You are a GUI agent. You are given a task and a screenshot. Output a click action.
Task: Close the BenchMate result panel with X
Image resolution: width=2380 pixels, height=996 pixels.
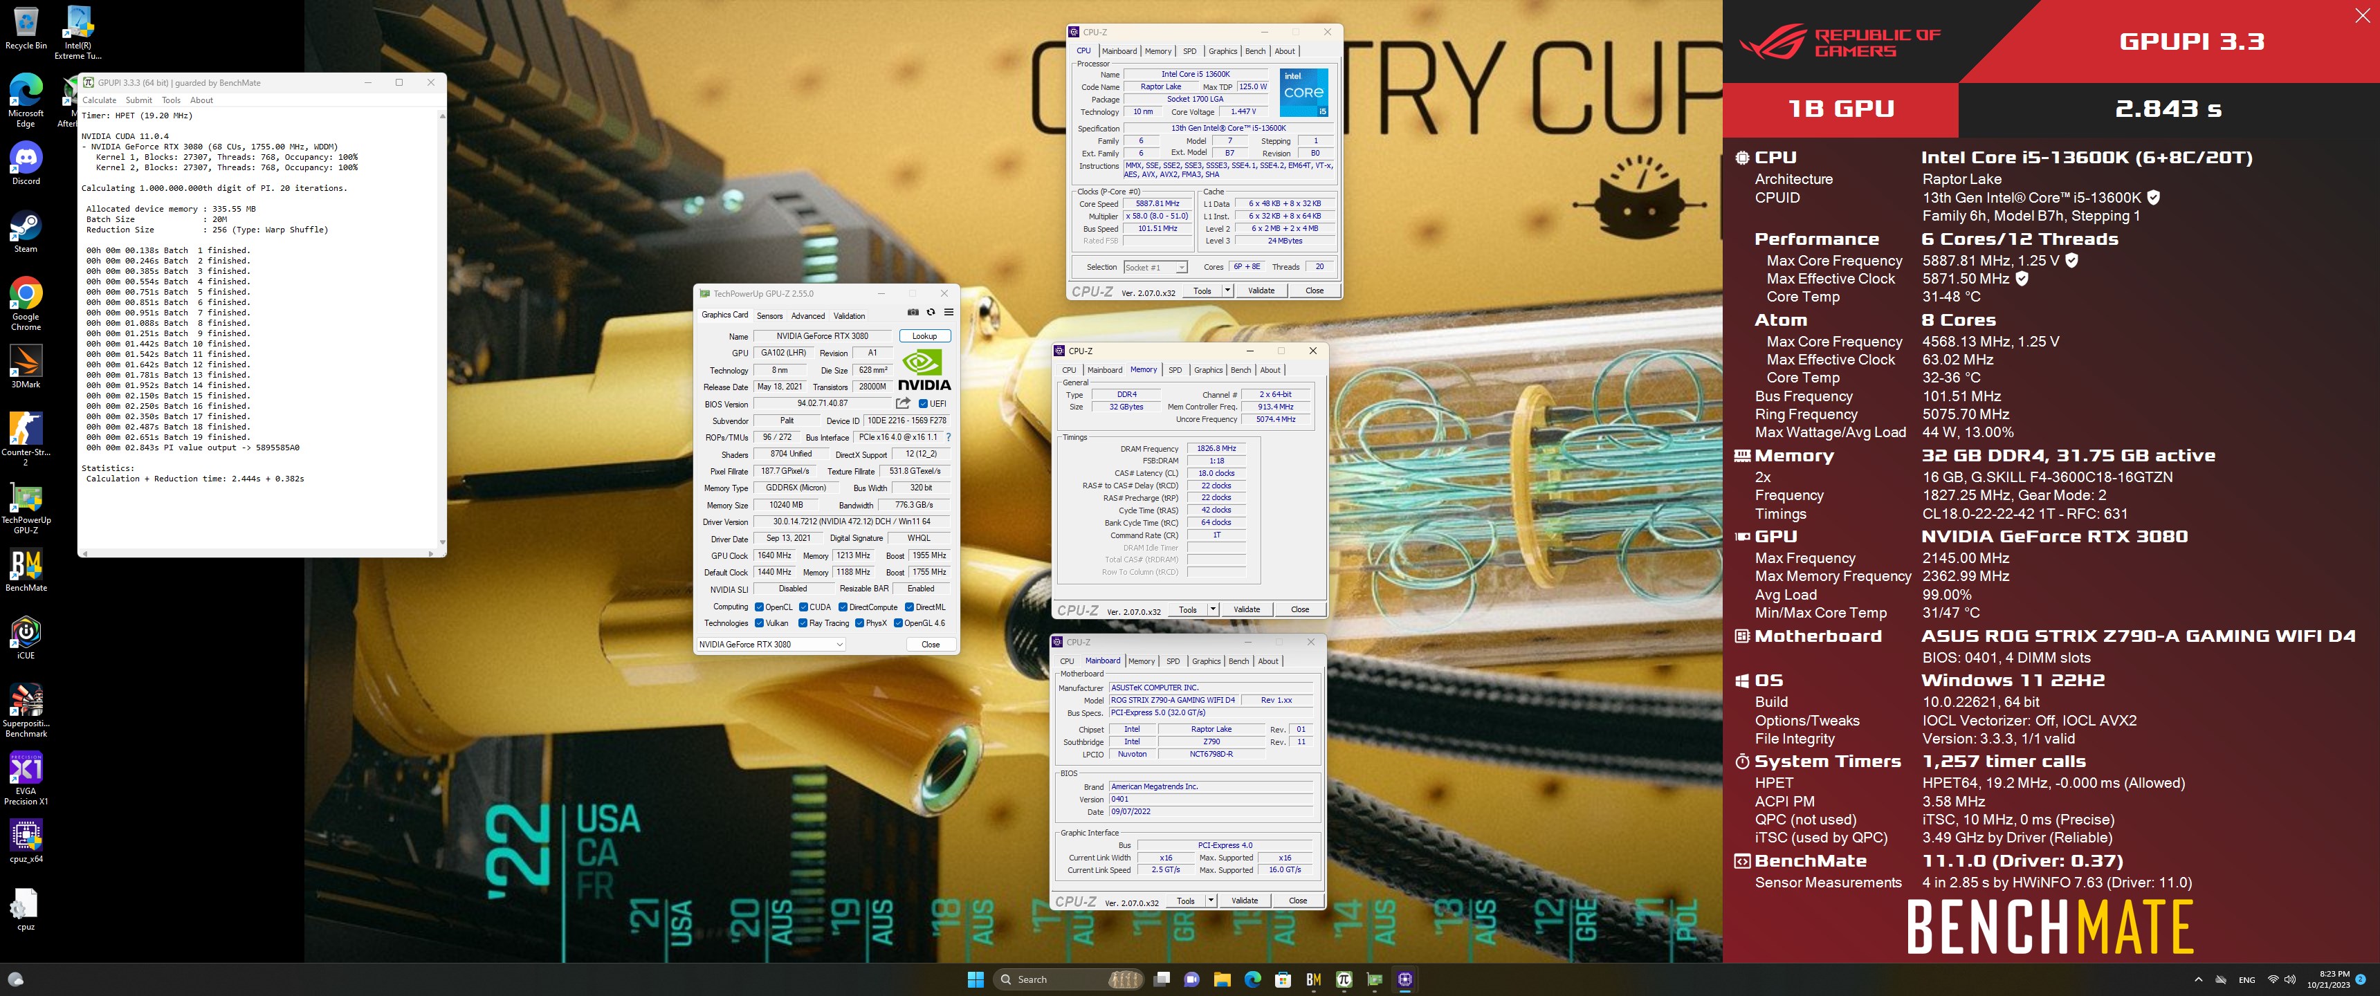tap(2363, 15)
